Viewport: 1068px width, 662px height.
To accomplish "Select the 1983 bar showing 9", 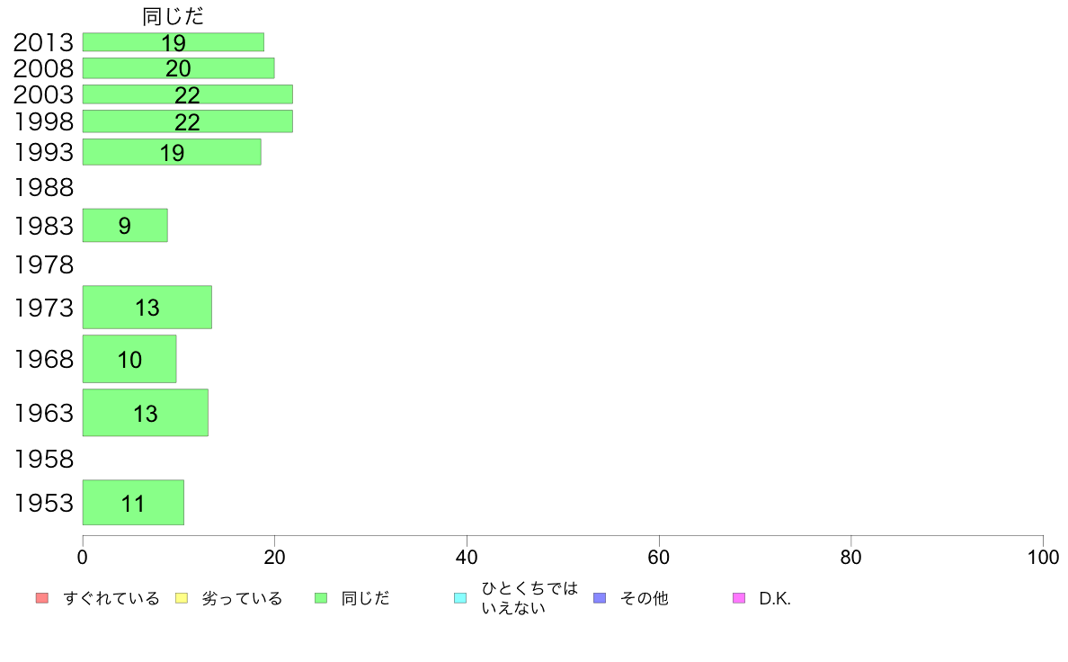I will click(x=125, y=225).
